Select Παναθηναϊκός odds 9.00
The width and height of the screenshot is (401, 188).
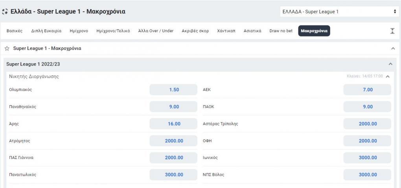click(173, 107)
